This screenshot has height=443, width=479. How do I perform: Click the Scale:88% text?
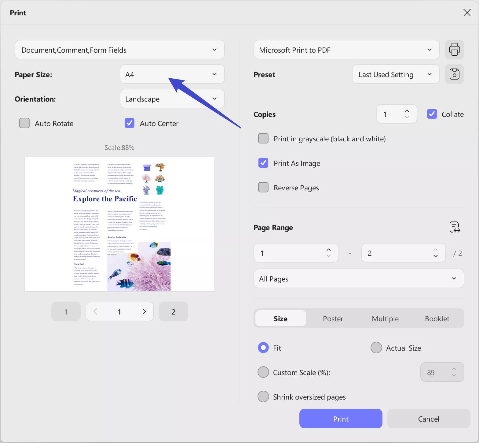point(119,147)
